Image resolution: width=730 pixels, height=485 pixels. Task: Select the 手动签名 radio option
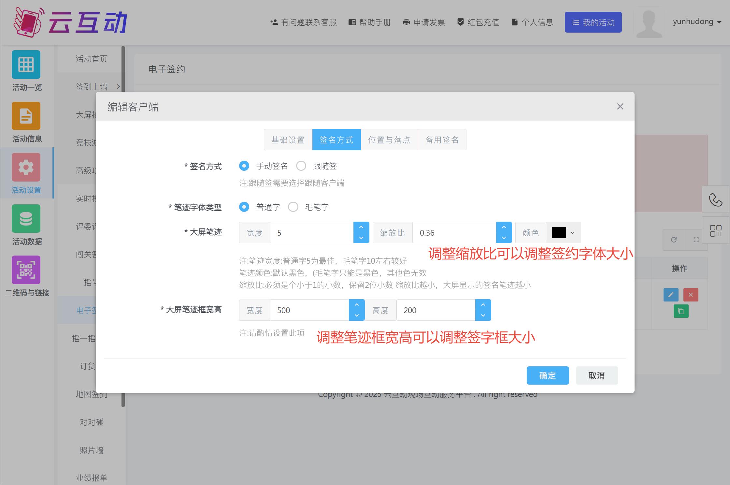(x=244, y=166)
